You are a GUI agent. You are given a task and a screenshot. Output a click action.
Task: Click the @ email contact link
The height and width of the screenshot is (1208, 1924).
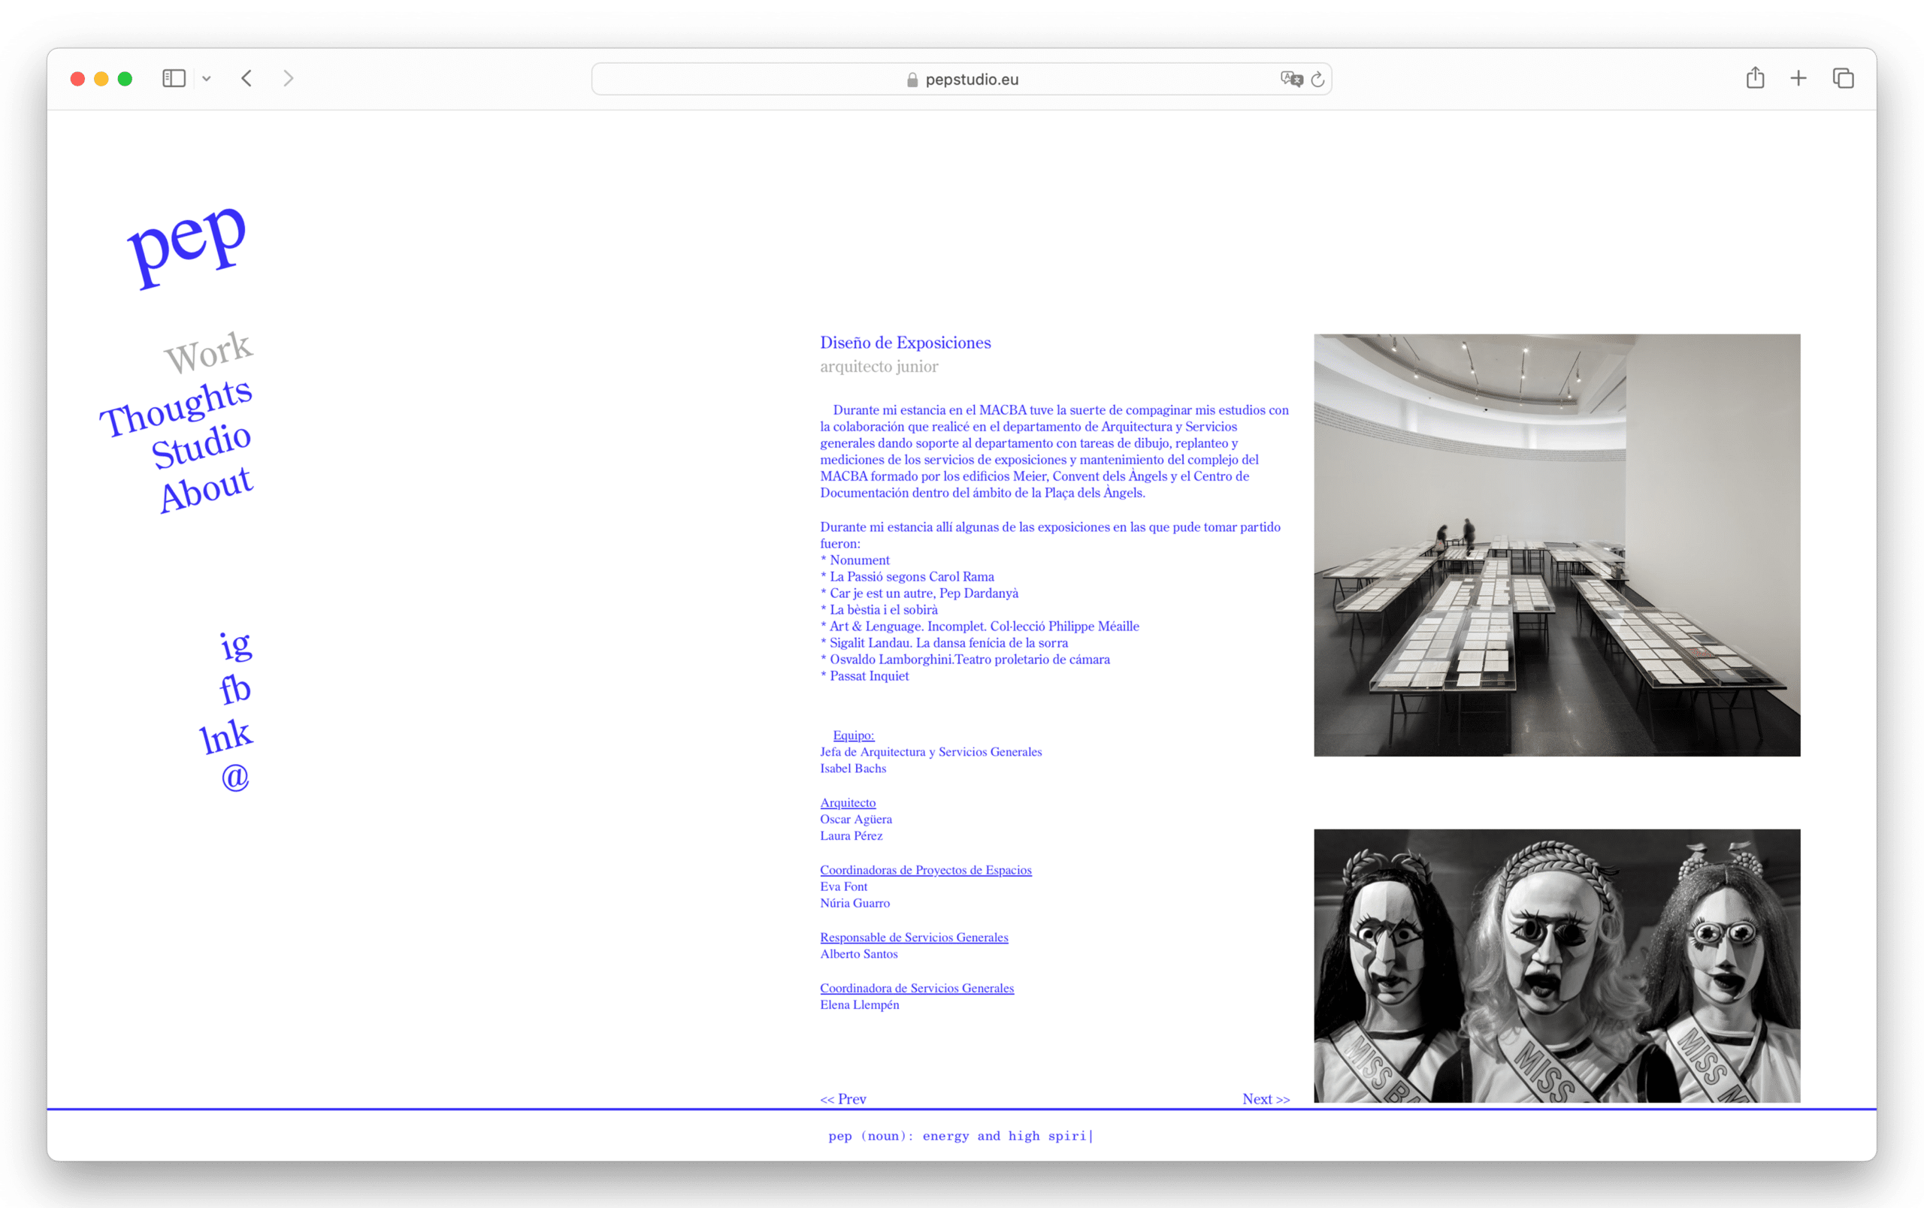235,777
